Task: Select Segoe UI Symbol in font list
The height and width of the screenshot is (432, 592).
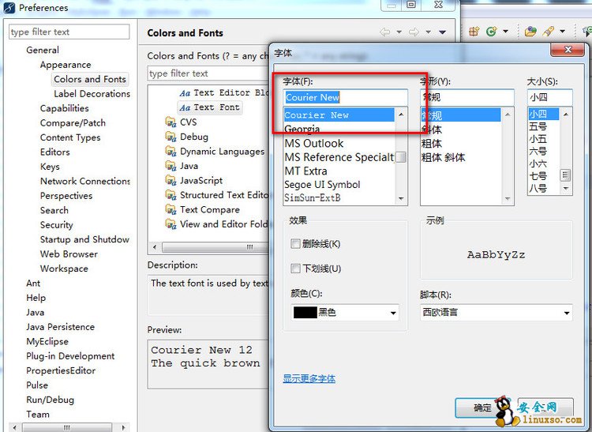Action: [322, 185]
